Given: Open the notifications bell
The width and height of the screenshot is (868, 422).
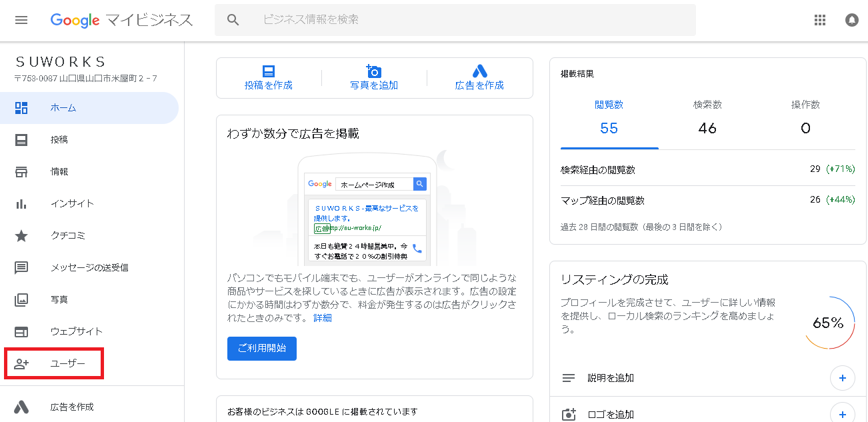Looking at the screenshot, I should [x=851, y=20].
